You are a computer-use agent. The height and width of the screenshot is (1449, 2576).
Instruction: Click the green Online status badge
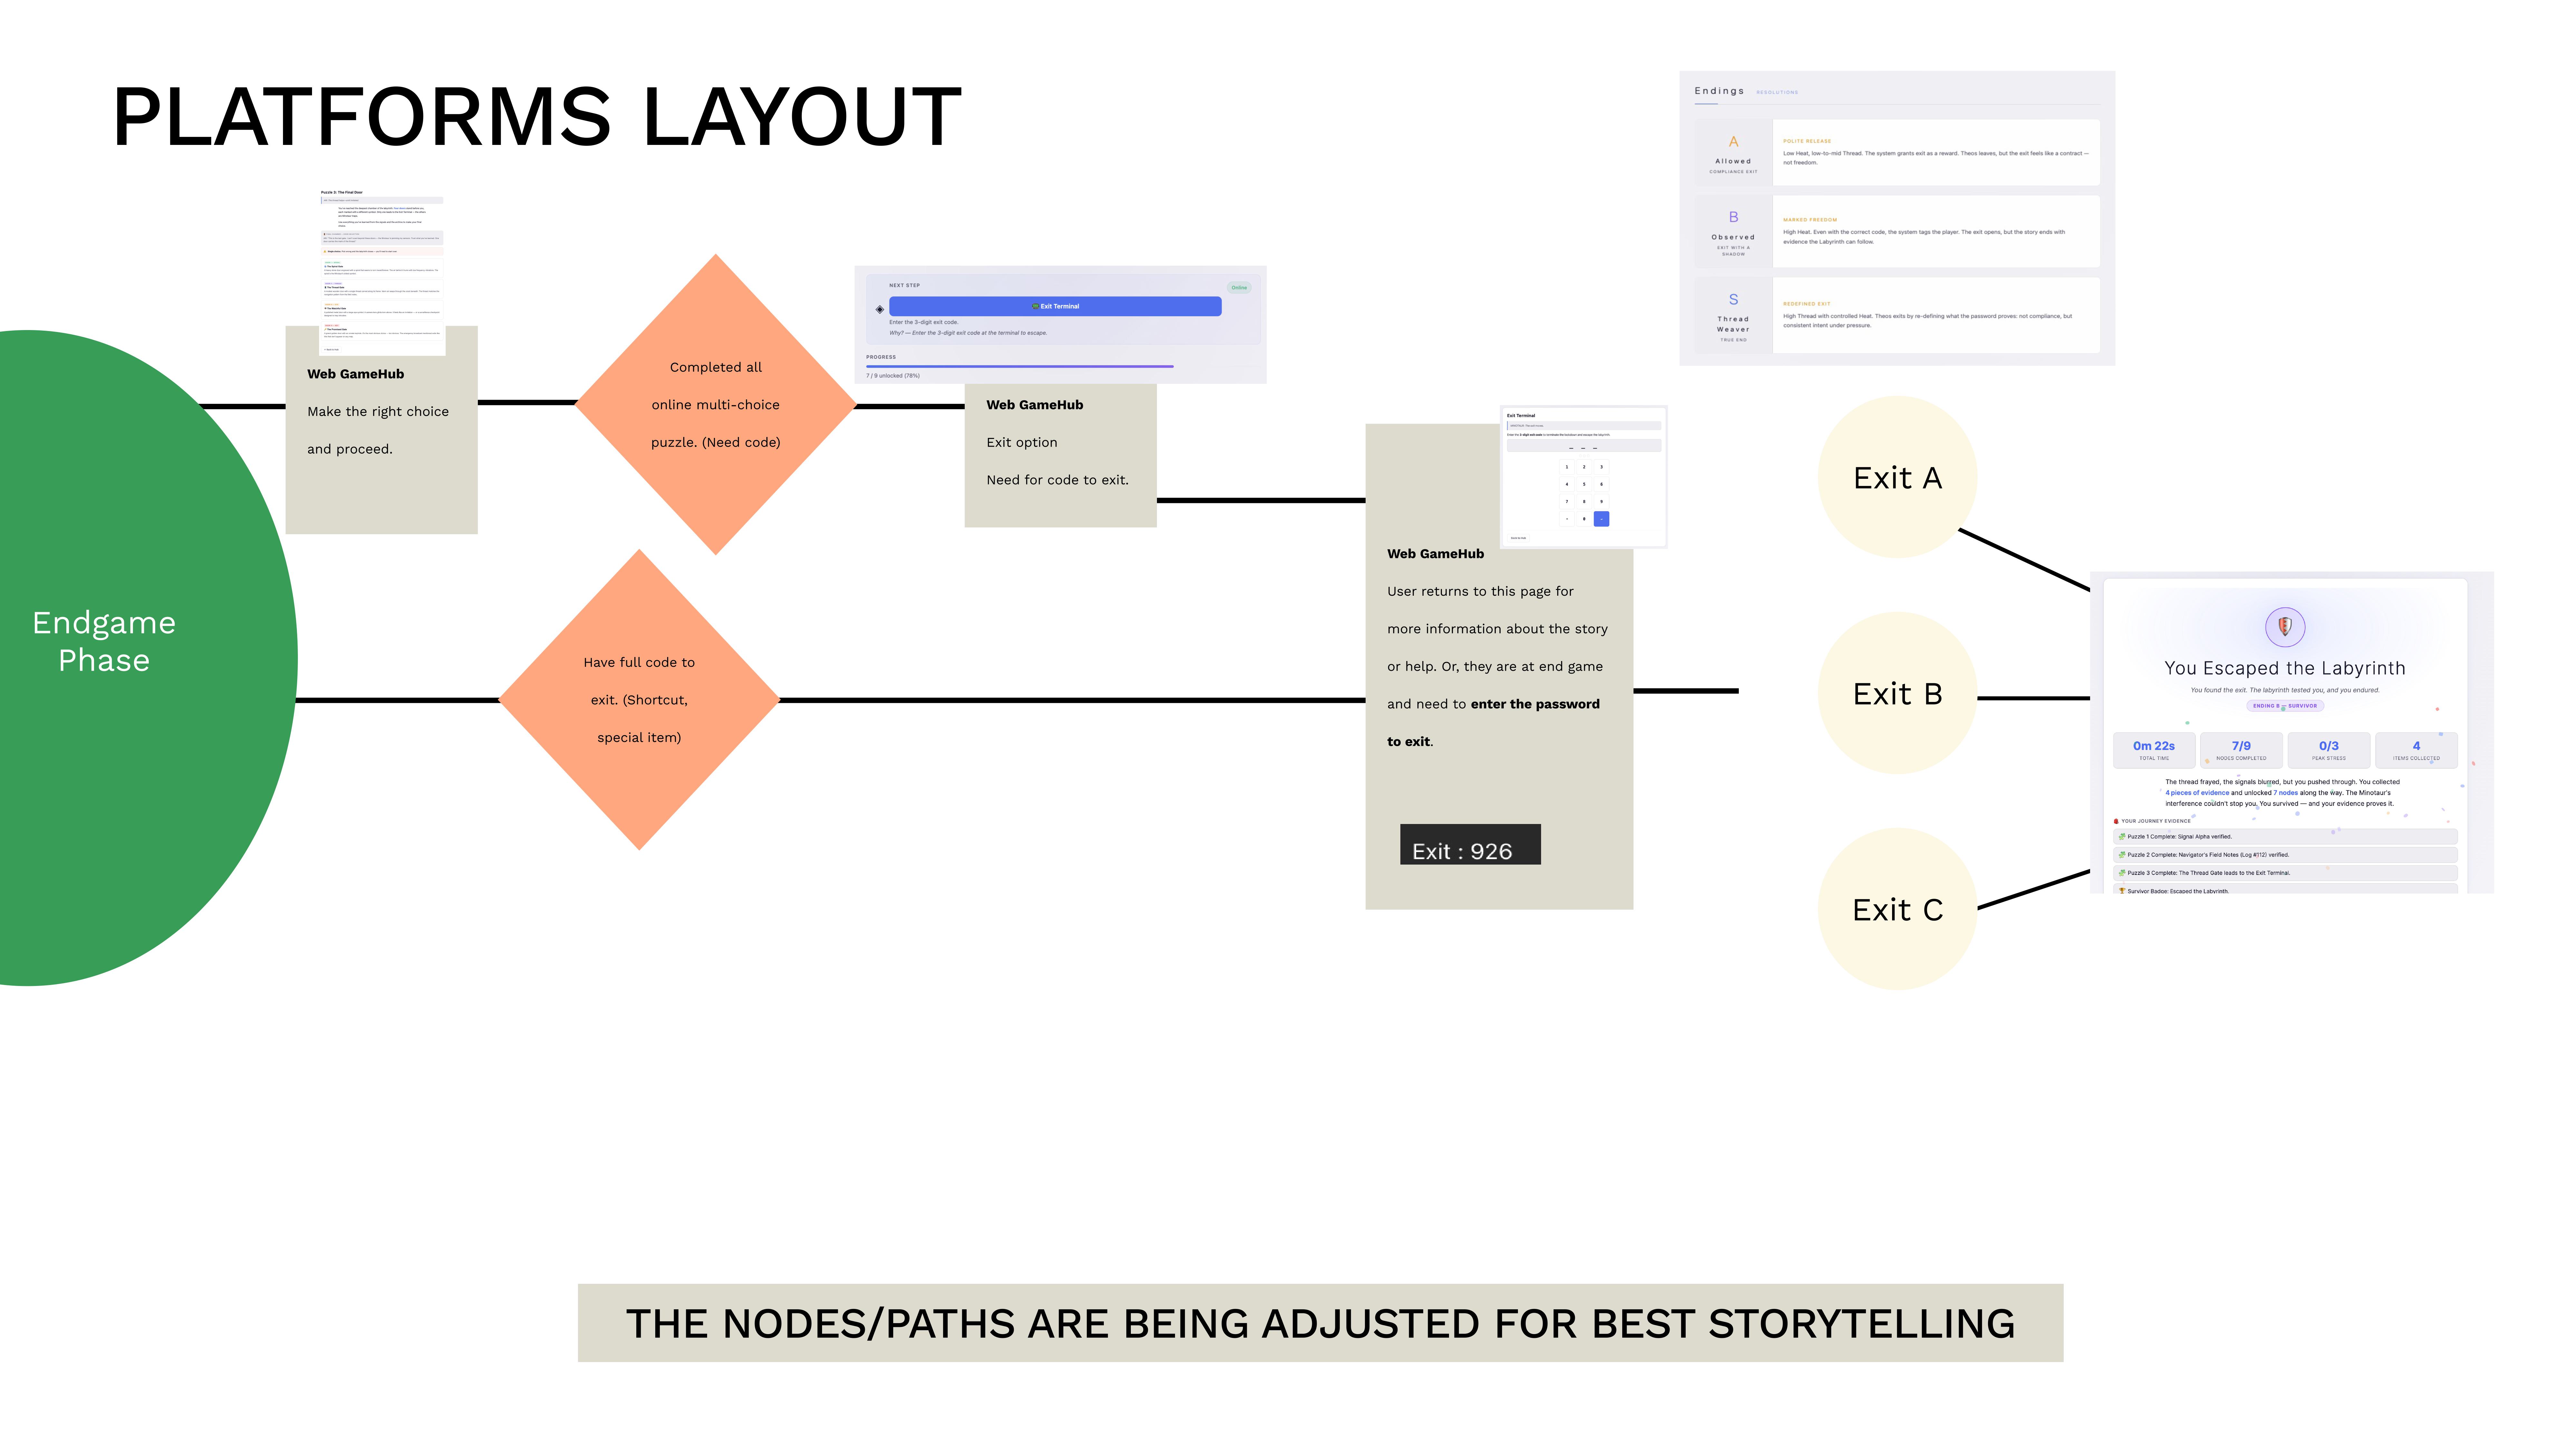pyautogui.click(x=1239, y=288)
